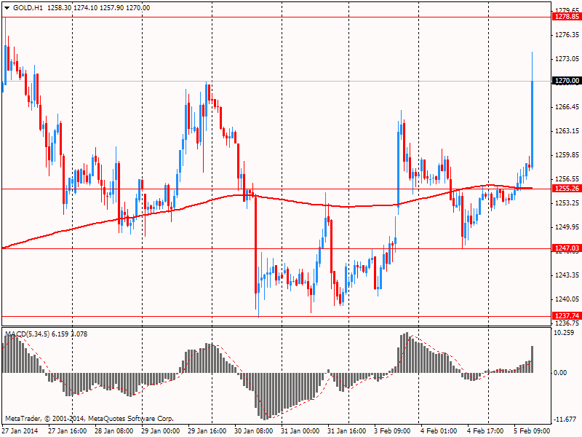This screenshot has width=582, height=437.
Task: Click the 30 Jan 08:00 time label
Action: (x=253, y=430)
